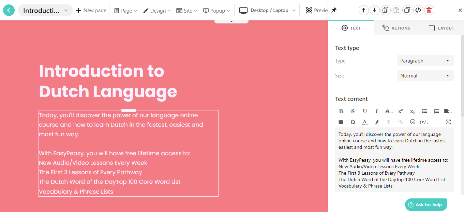Click the Ask for help button
The height and width of the screenshot is (212, 464).
tap(426, 204)
